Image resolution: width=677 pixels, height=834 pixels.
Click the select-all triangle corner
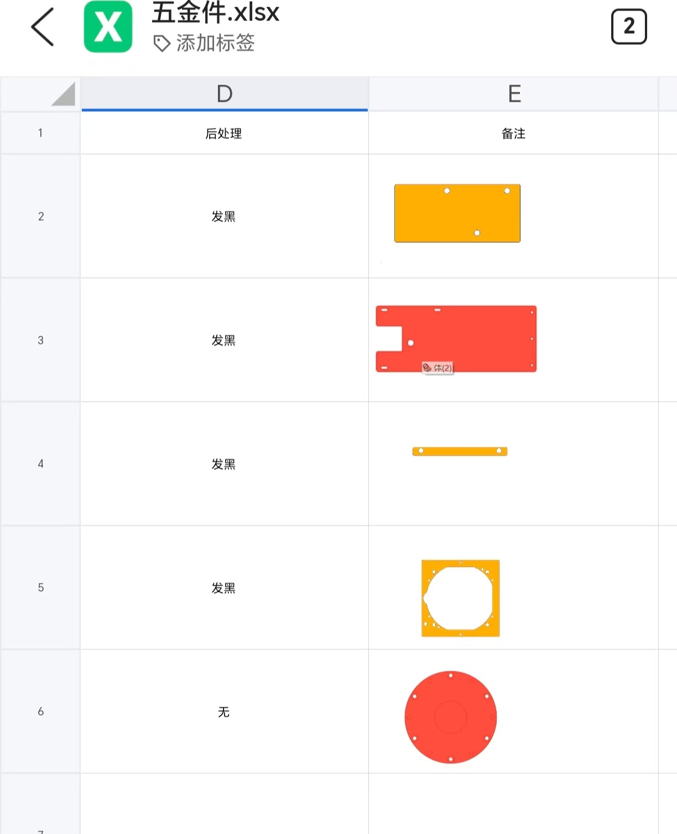pyautogui.click(x=64, y=94)
